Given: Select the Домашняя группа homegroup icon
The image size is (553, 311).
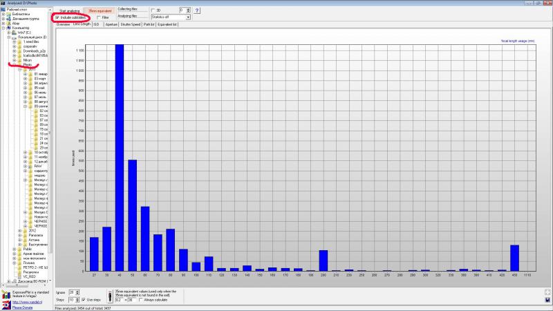Looking at the screenshot, I should [9, 19].
